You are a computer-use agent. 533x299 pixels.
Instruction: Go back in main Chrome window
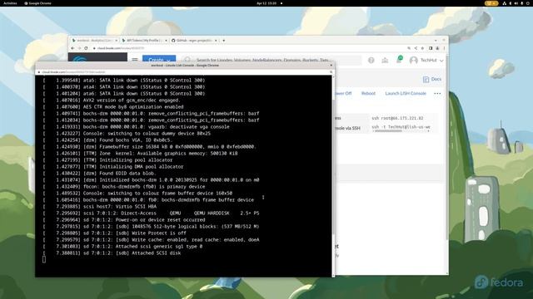click(72, 48)
